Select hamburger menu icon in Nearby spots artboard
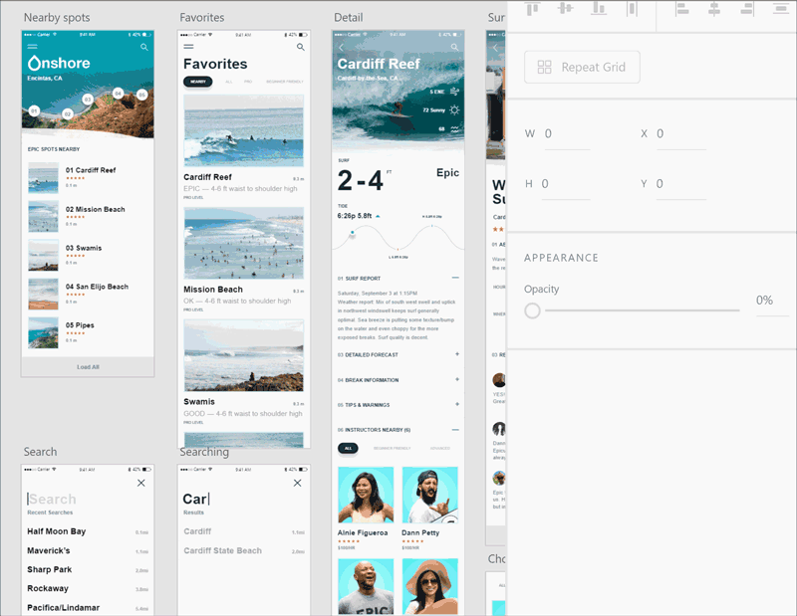797x616 pixels. click(33, 47)
